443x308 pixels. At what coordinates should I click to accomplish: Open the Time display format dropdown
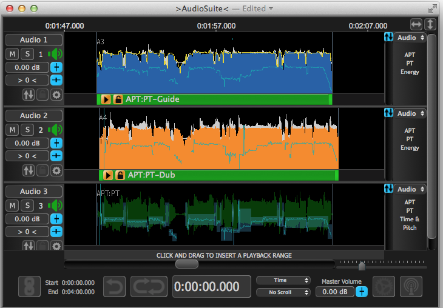pos(283,280)
